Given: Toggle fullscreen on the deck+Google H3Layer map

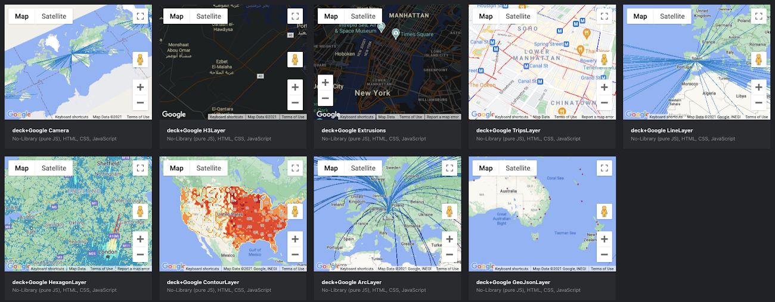Looking at the screenshot, I should (295, 16).
